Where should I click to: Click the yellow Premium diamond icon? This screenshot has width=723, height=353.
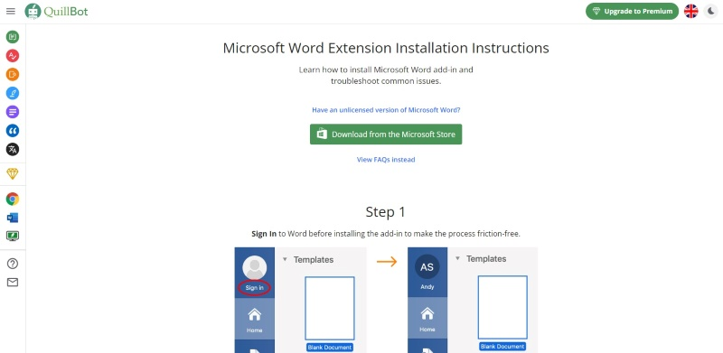click(13, 173)
